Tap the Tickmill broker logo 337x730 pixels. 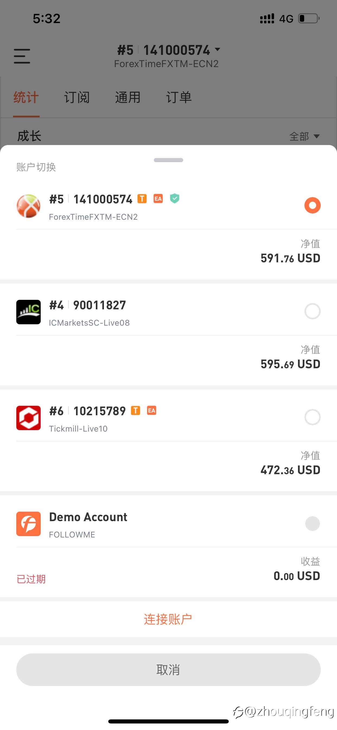[28, 418]
